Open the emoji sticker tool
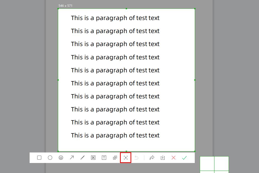Image resolution: width=259 pixels, height=173 pixels. (61, 158)
